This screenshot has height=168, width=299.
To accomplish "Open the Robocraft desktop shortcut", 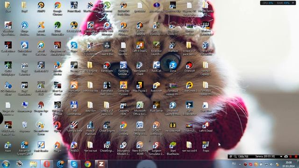I will pos(157,87).
